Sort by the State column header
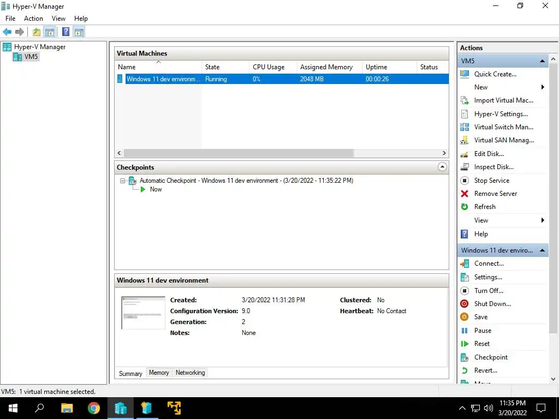Screen dimensions: 559x419 (225, 67)
